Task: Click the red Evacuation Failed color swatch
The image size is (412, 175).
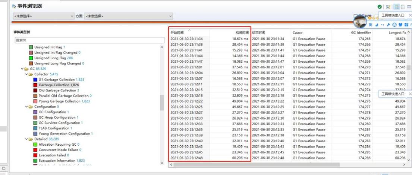Action: 35,155
